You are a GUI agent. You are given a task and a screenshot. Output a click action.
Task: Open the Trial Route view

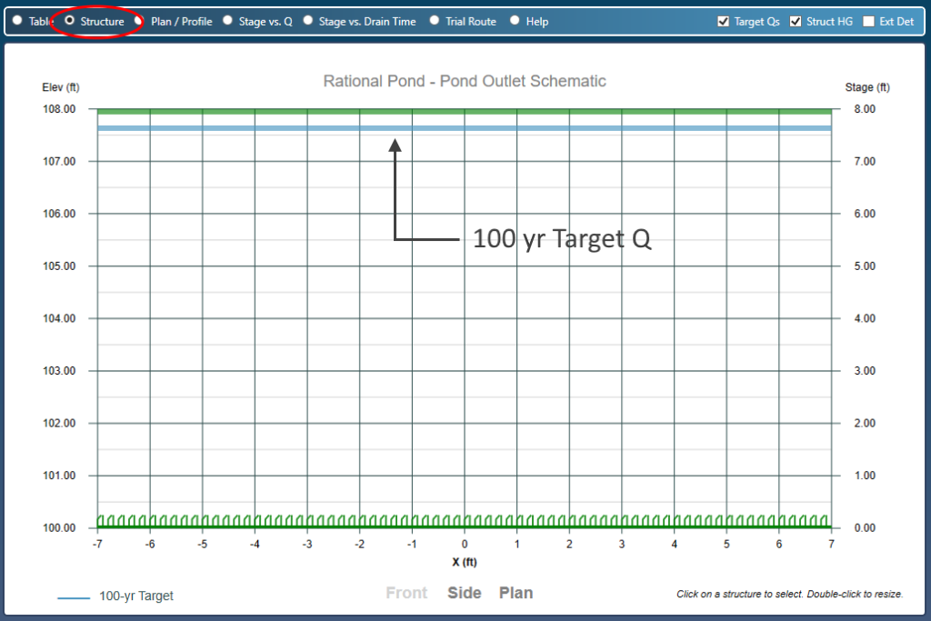point(434,20)
